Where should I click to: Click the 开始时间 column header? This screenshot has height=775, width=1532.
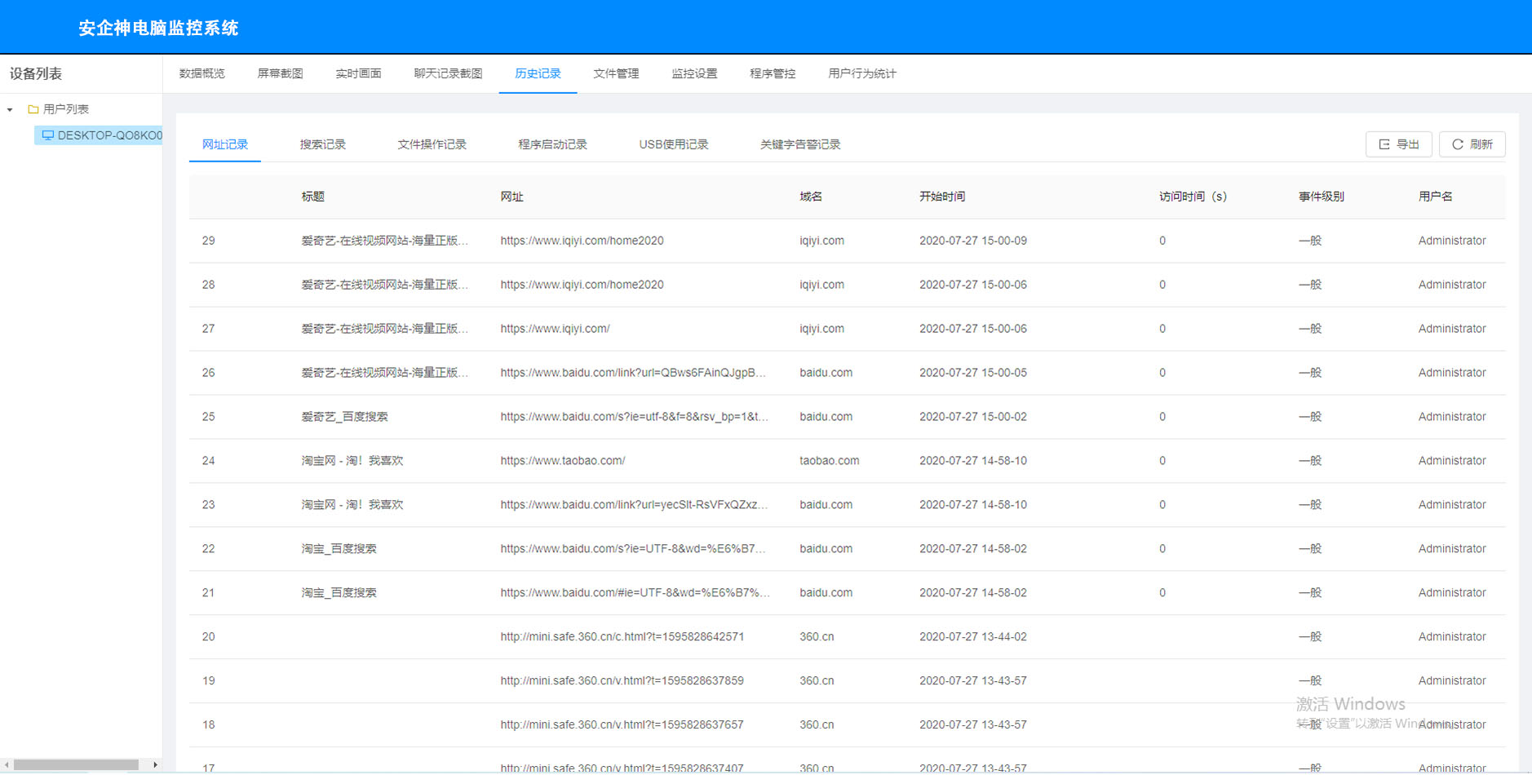(942, 197)
